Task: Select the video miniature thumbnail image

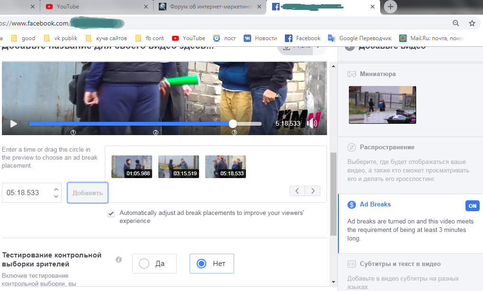Action: (382, 105)
